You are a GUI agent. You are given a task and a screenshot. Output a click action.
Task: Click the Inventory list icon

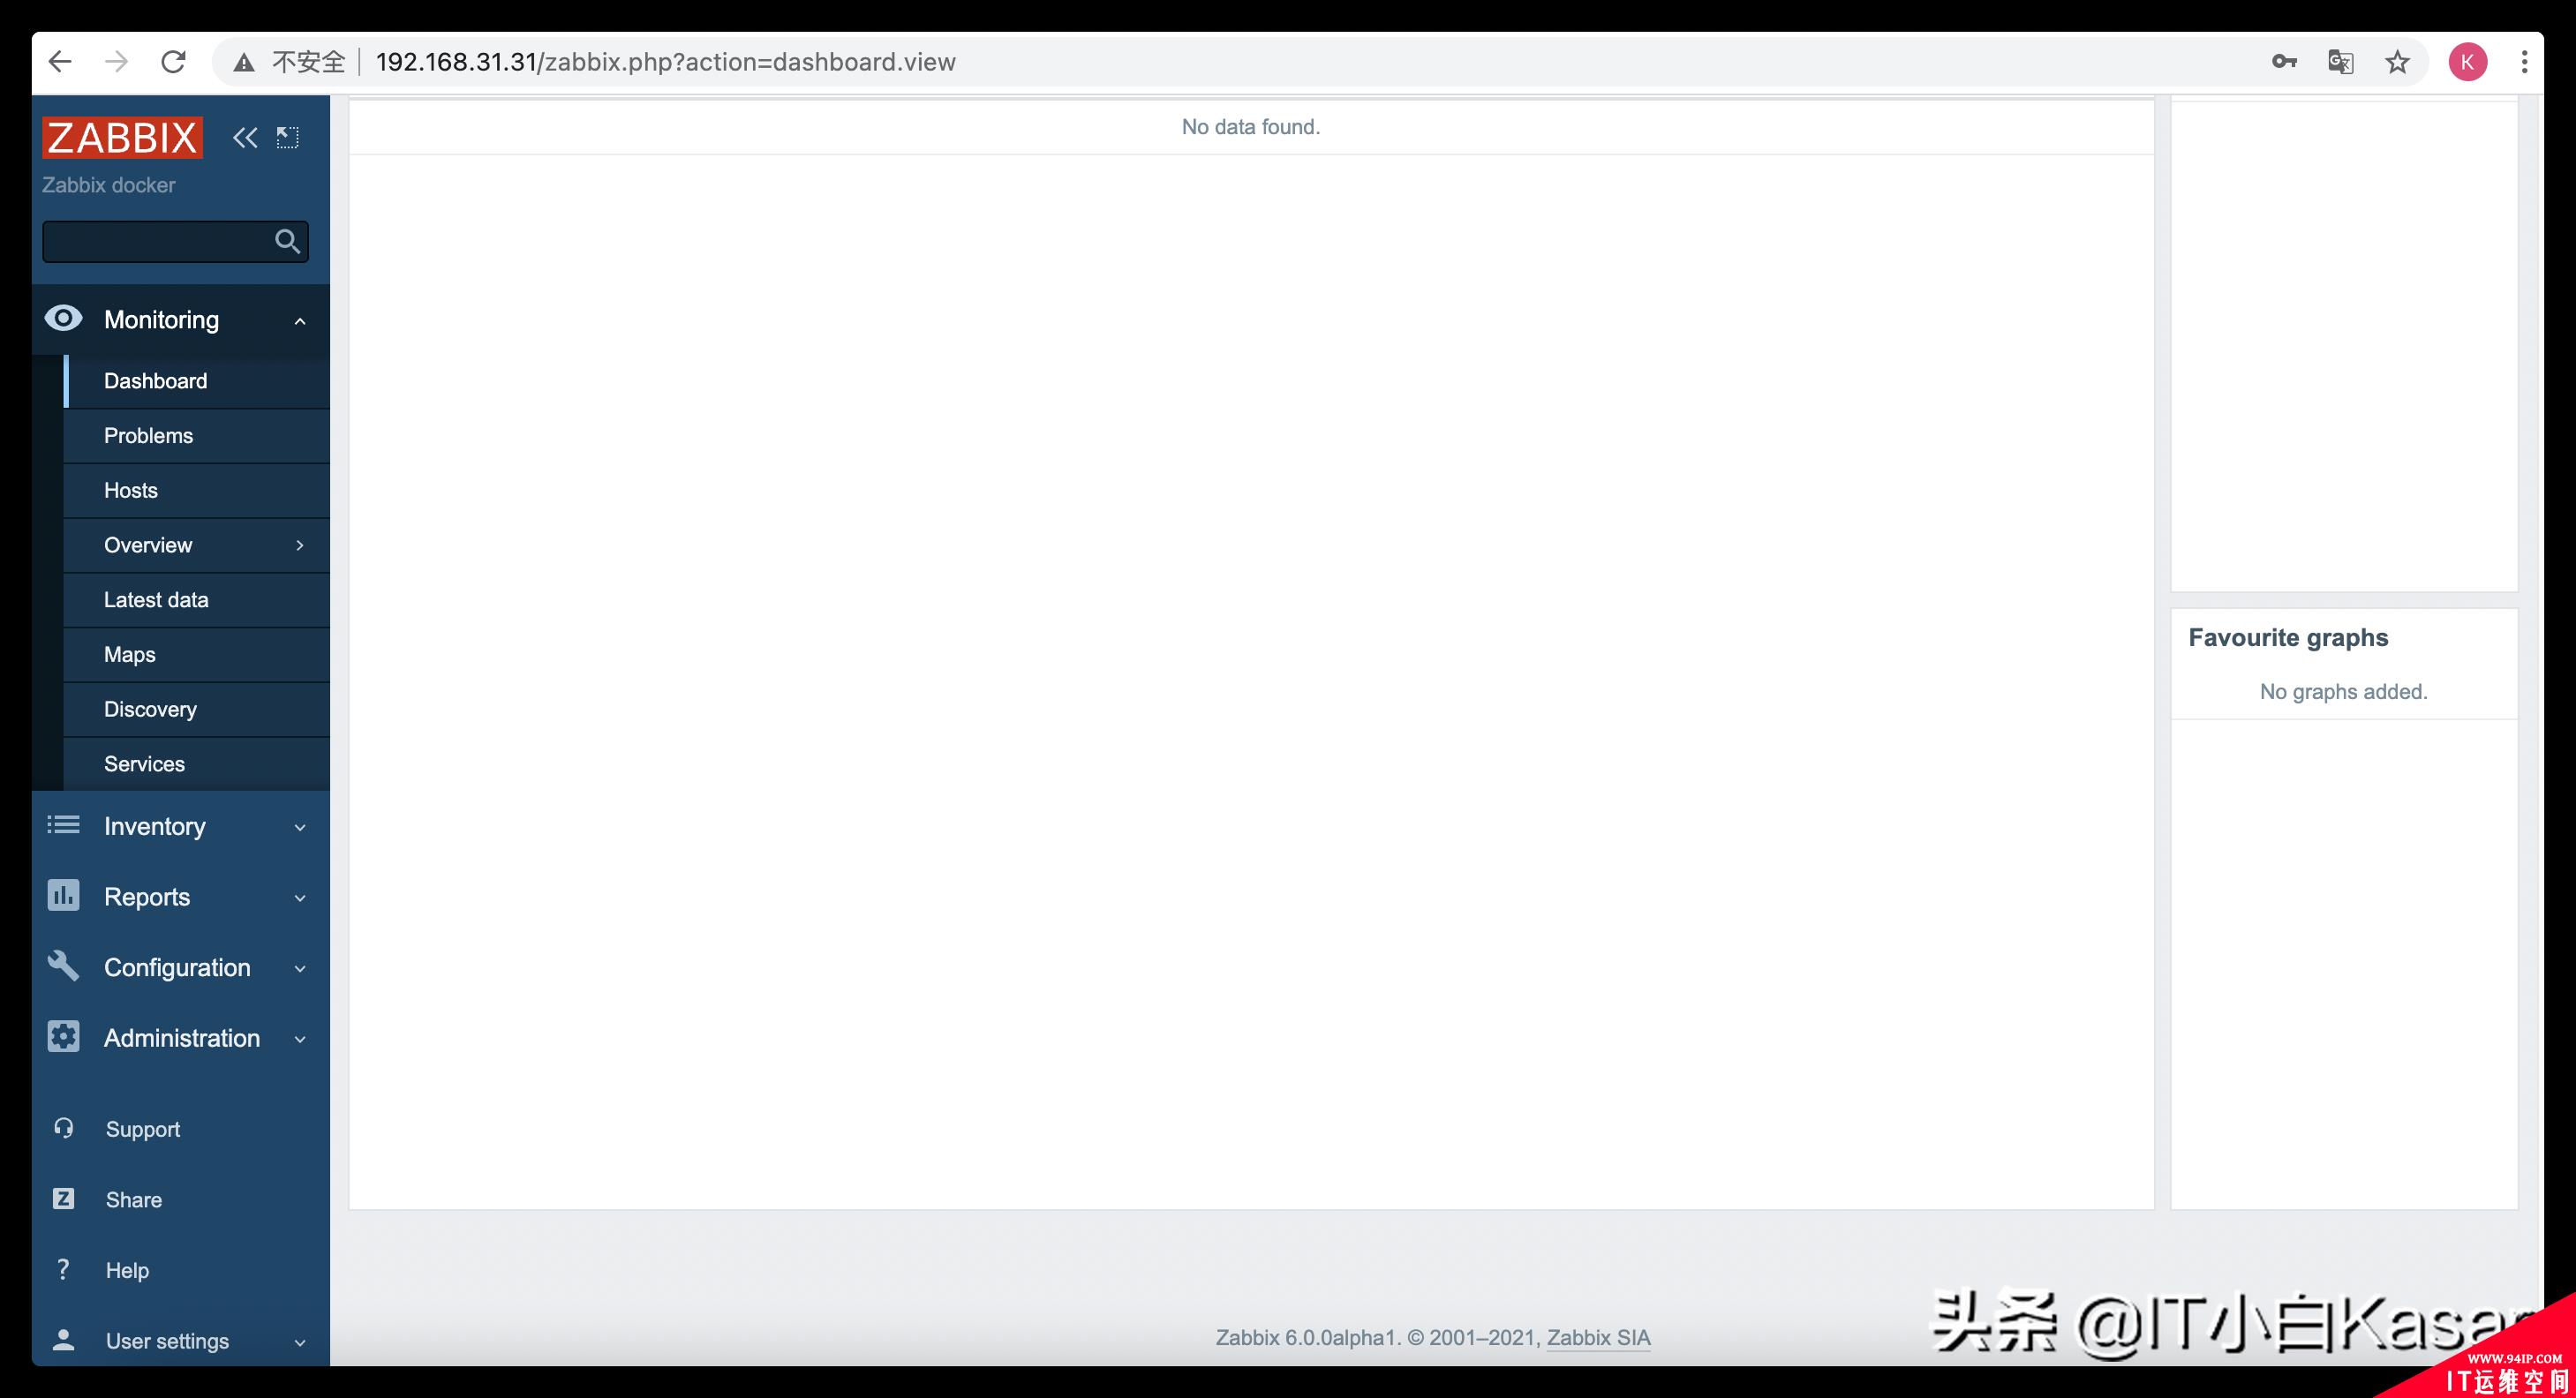pos(62,824)
